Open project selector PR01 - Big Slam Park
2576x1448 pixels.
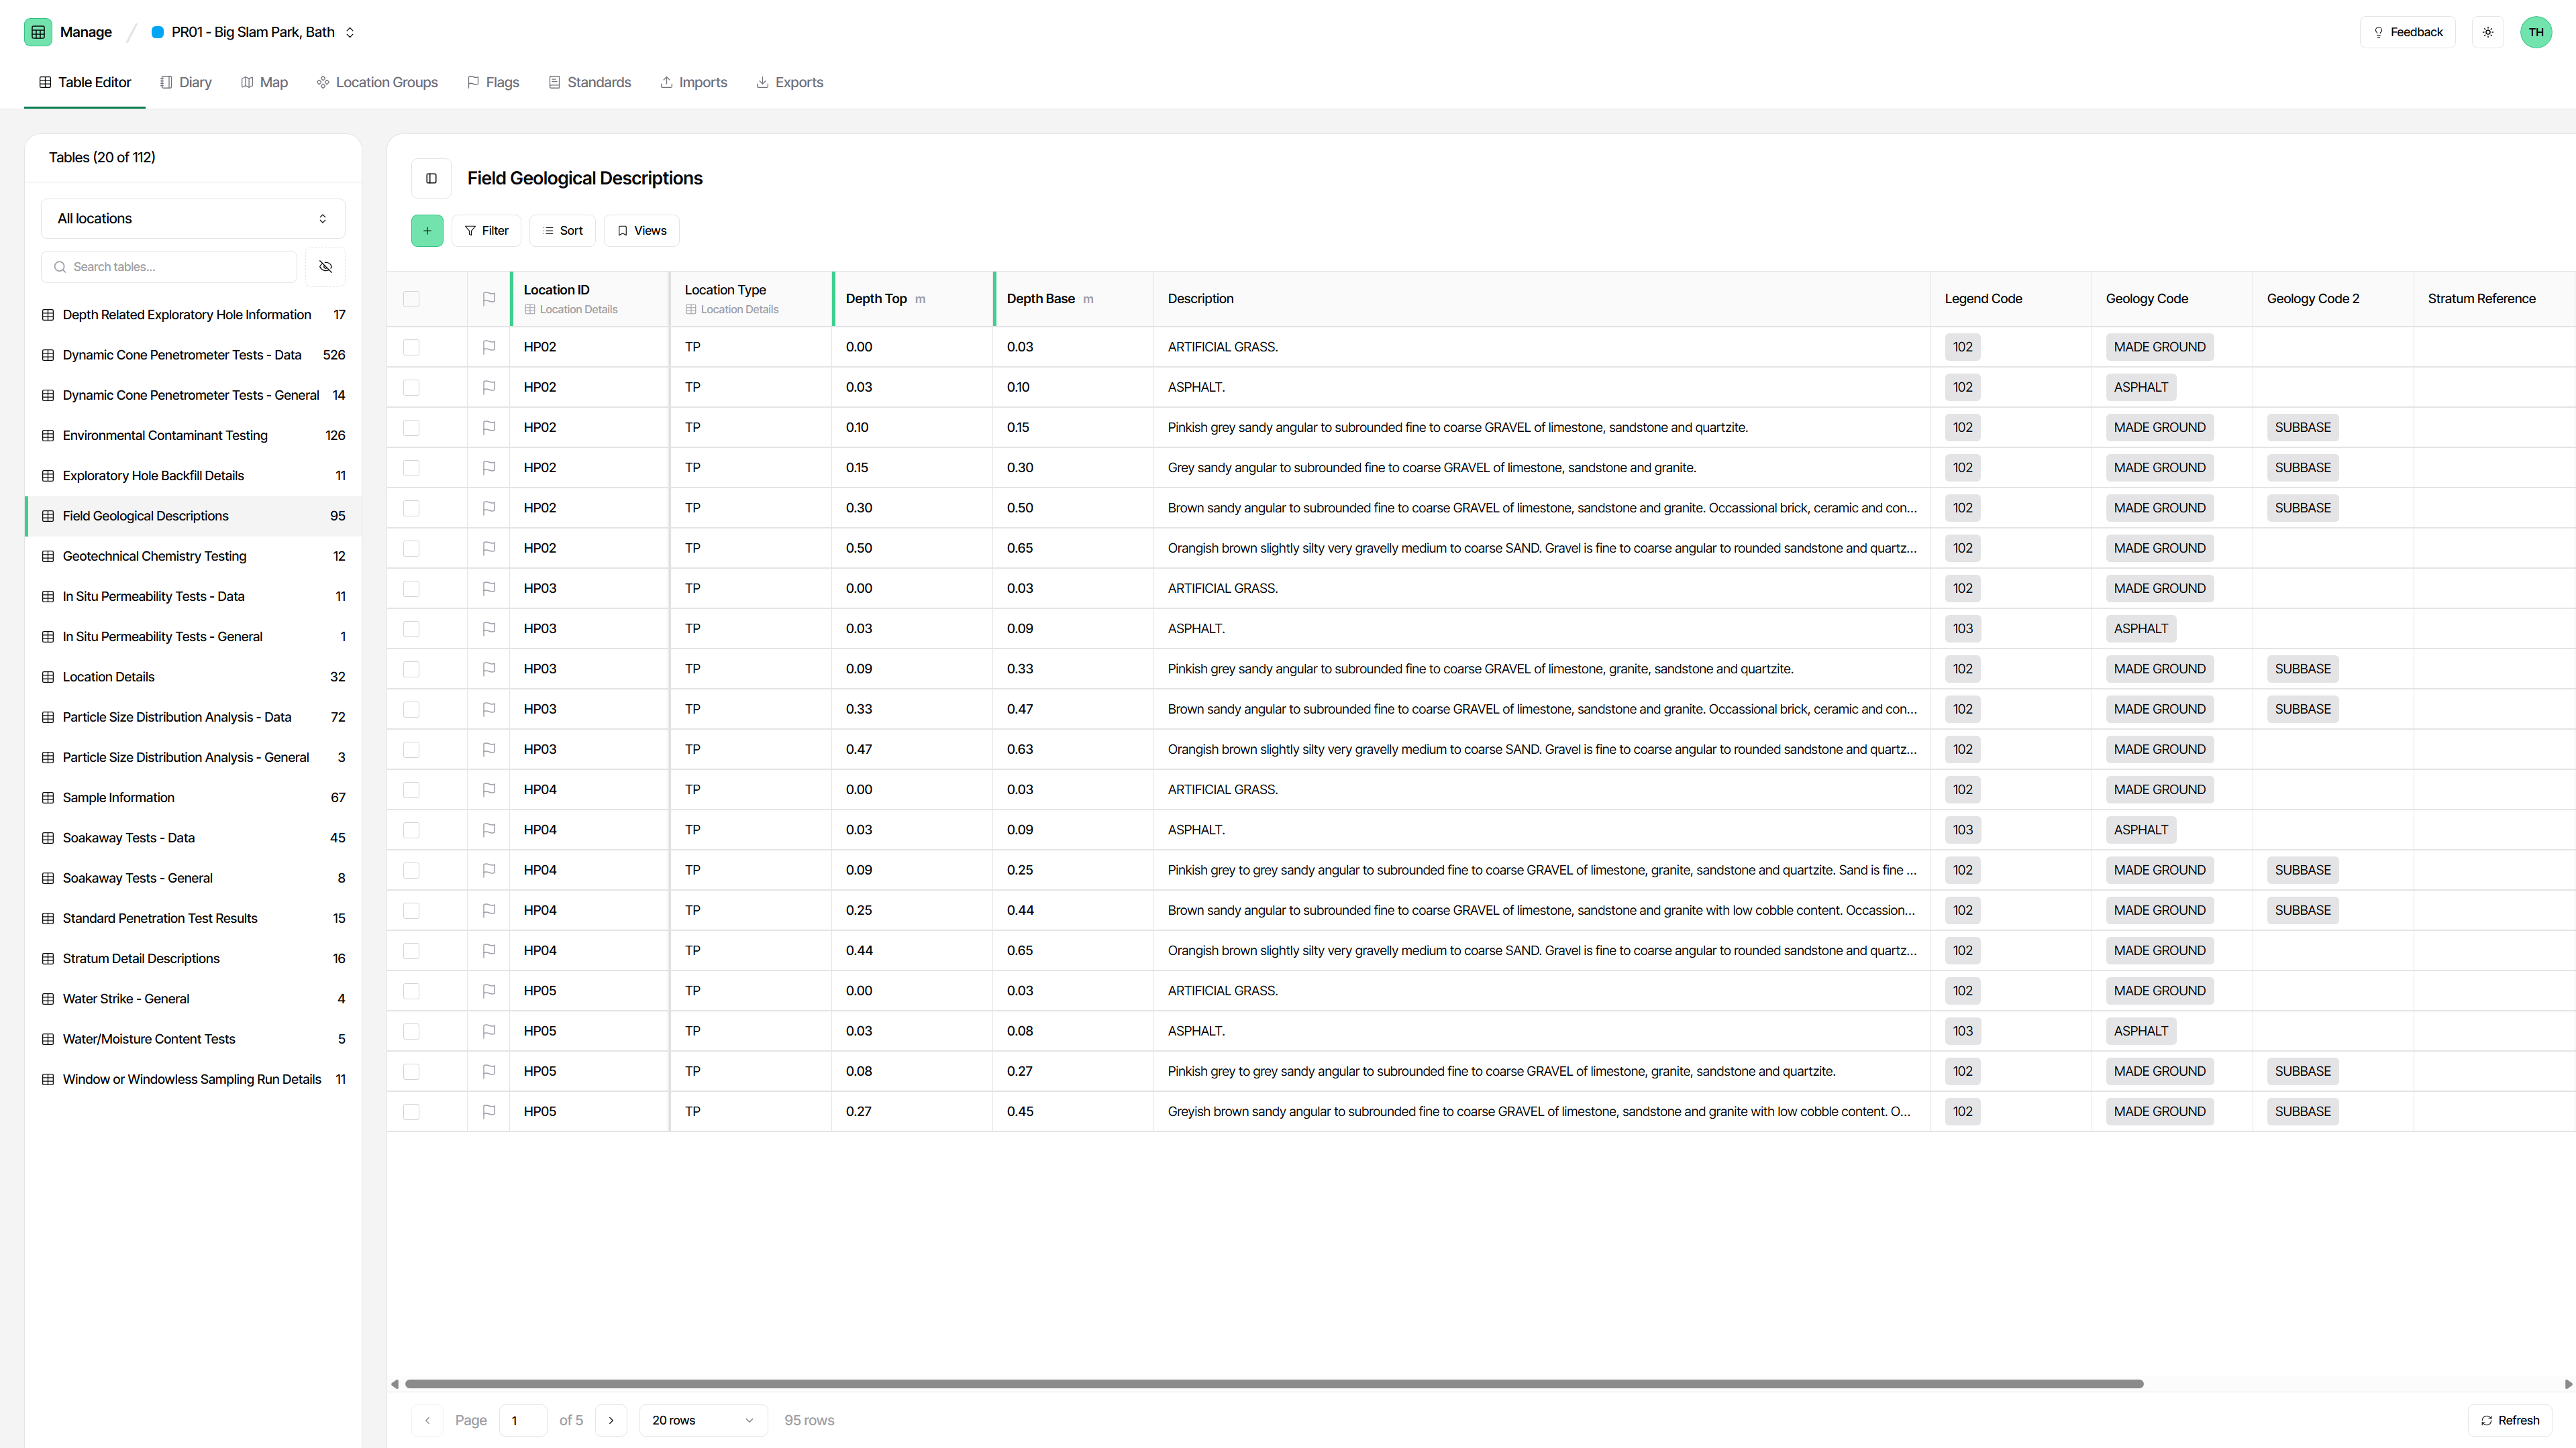point(253,32)
